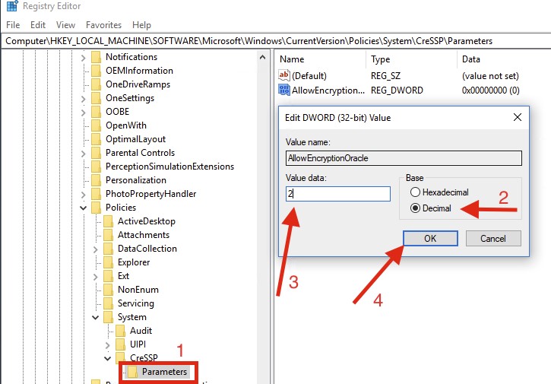Click the Notifications folder icon
Viewport: 551px width, 384px height.
97,57
